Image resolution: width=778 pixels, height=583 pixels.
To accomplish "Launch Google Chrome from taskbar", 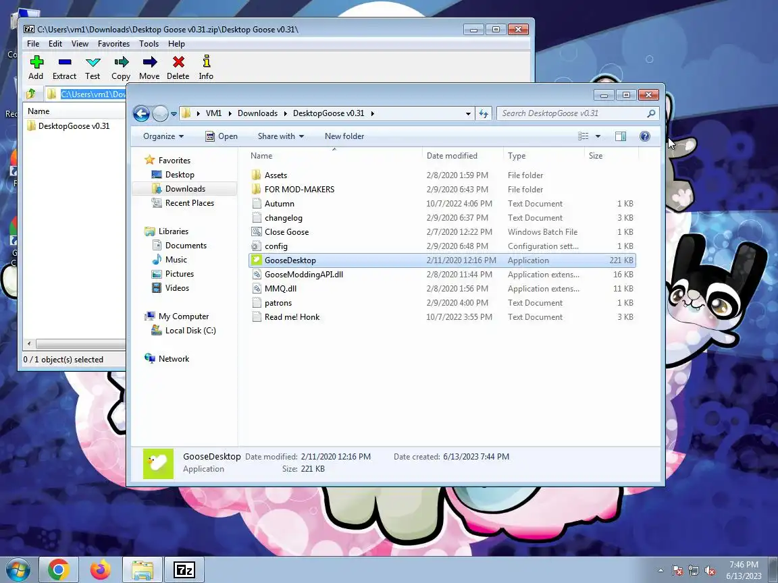I will pyautogui.click(x=58, y=570).
